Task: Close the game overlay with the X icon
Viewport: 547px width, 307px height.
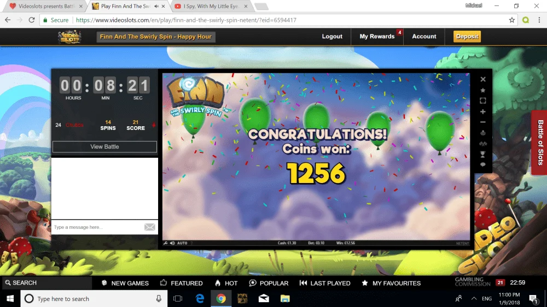Action: (x=483, y=79)
